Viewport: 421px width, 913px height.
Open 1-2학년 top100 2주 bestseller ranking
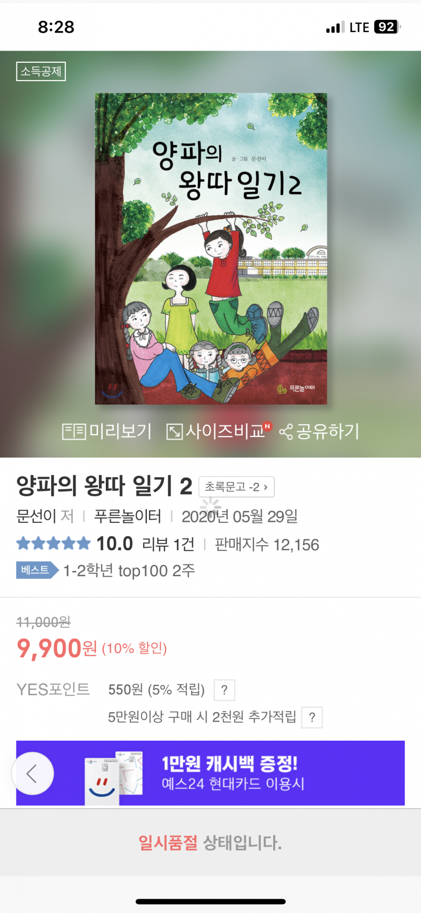(129, 570)
